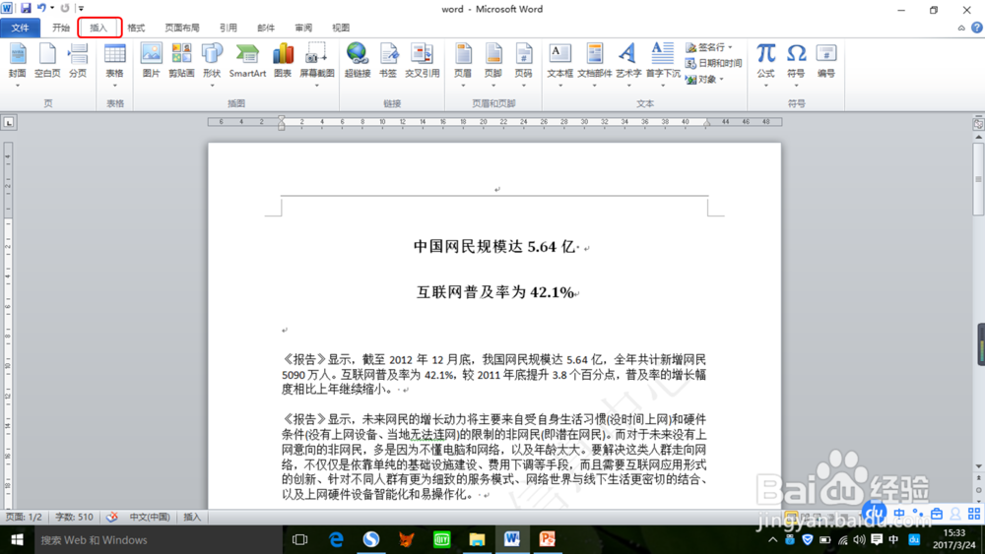Save the document from quick access toolbar
The image size is (985, 554).
pyautogui.click(x=26, y=8)
